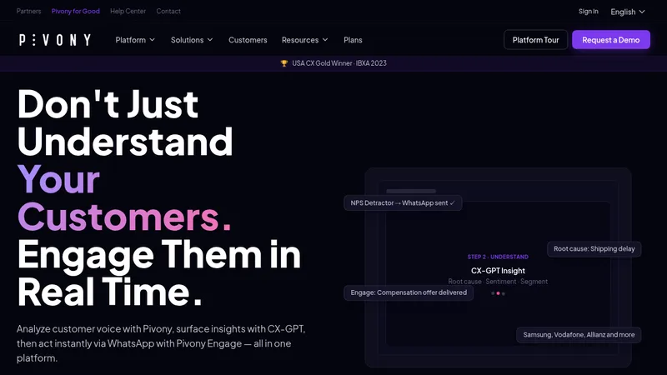Click Sign In

coord(589,12)
